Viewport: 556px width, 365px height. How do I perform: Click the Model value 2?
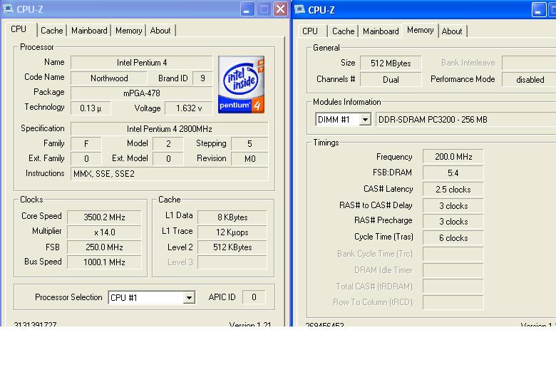pyautogui.click(x=168, y=144)
